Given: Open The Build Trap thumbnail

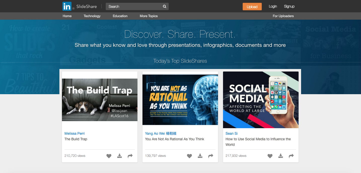Looking at the screenshot, I should point(100,100).
